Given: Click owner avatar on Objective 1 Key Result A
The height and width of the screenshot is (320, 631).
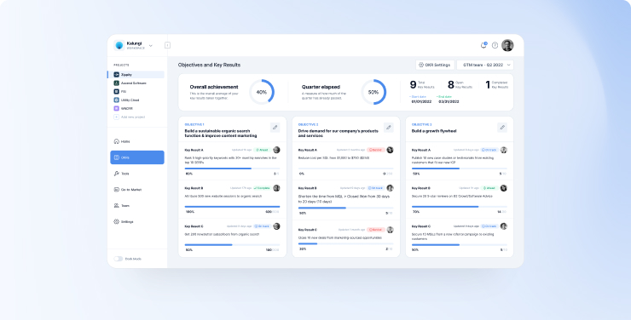Looking at the screenshot, I should click(276, 150).
